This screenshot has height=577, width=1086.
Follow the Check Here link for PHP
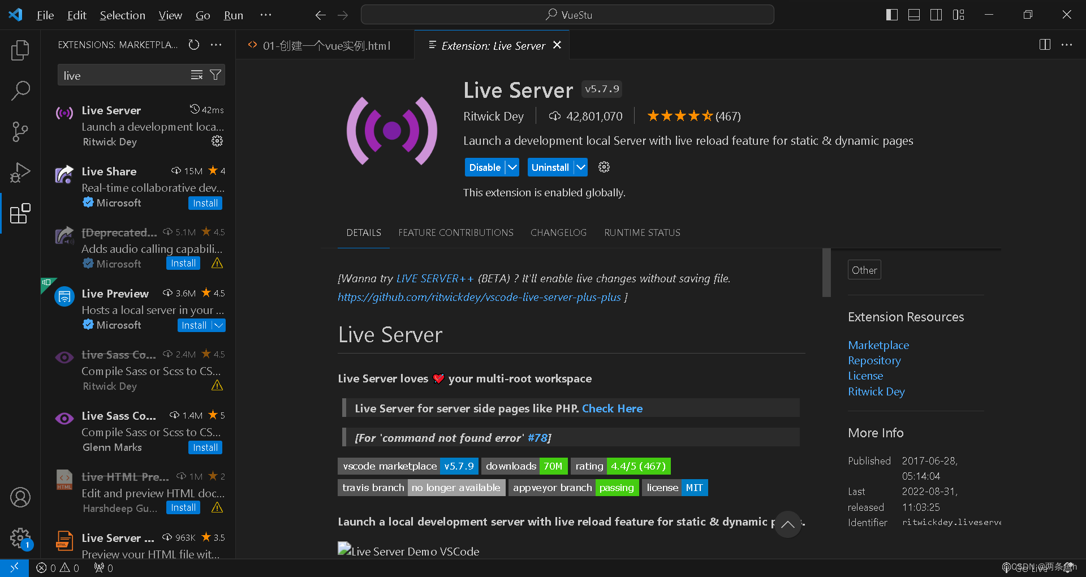pos(612,408)
